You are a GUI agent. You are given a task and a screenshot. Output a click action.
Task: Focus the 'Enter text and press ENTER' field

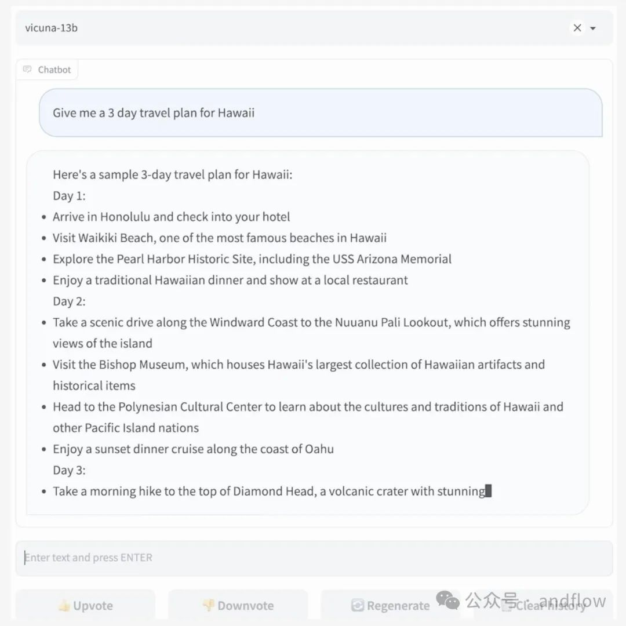point(314,558)
